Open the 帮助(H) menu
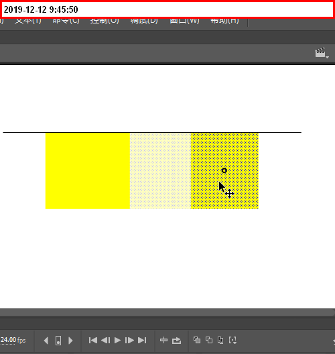The width and height of the screenshot is (335, 354). coord(224,21)
